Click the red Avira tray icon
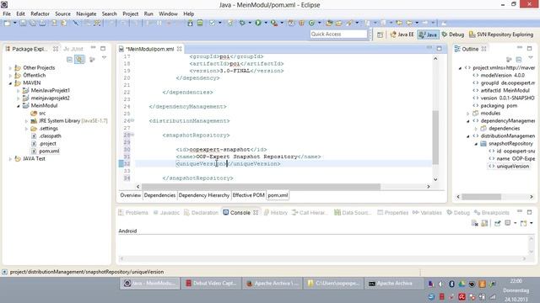The image size is (540, 303). 462,297
